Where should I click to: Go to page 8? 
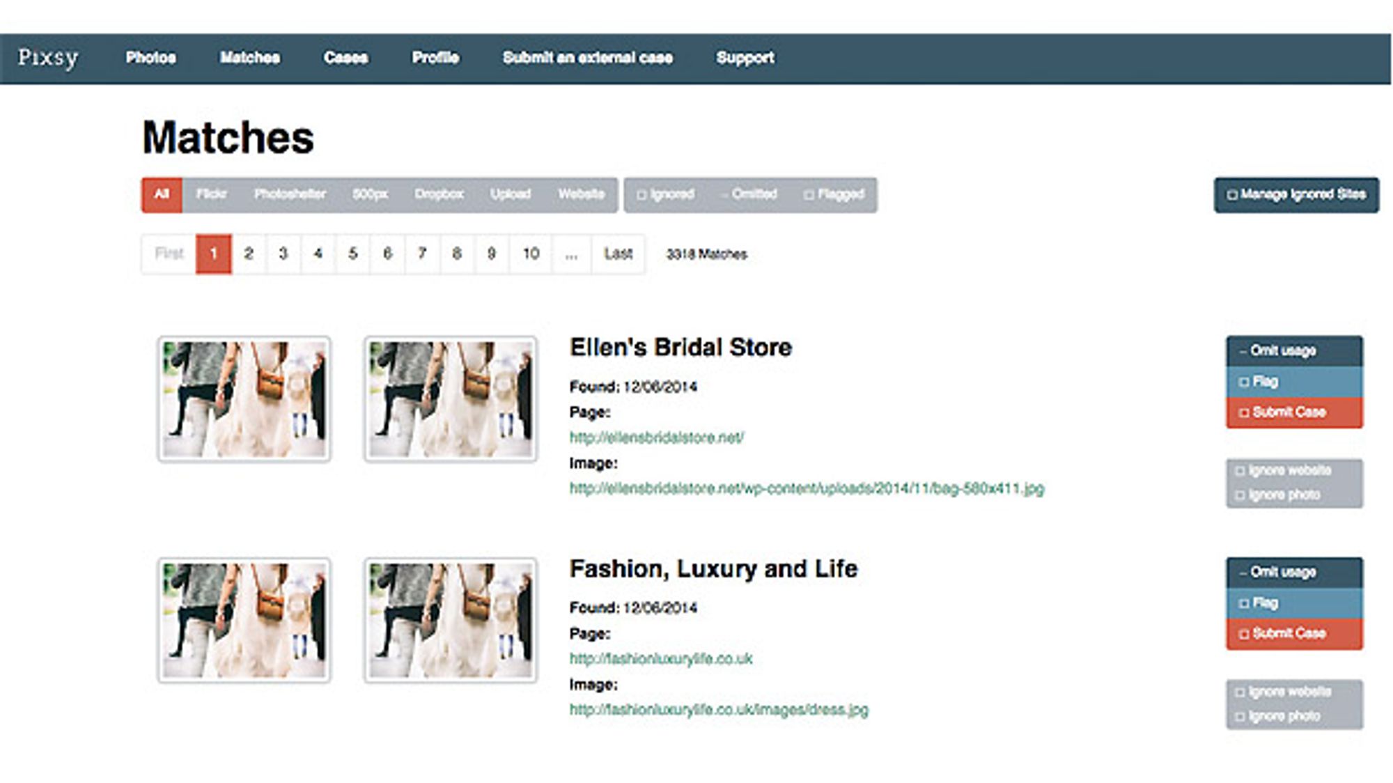[457, 254]
